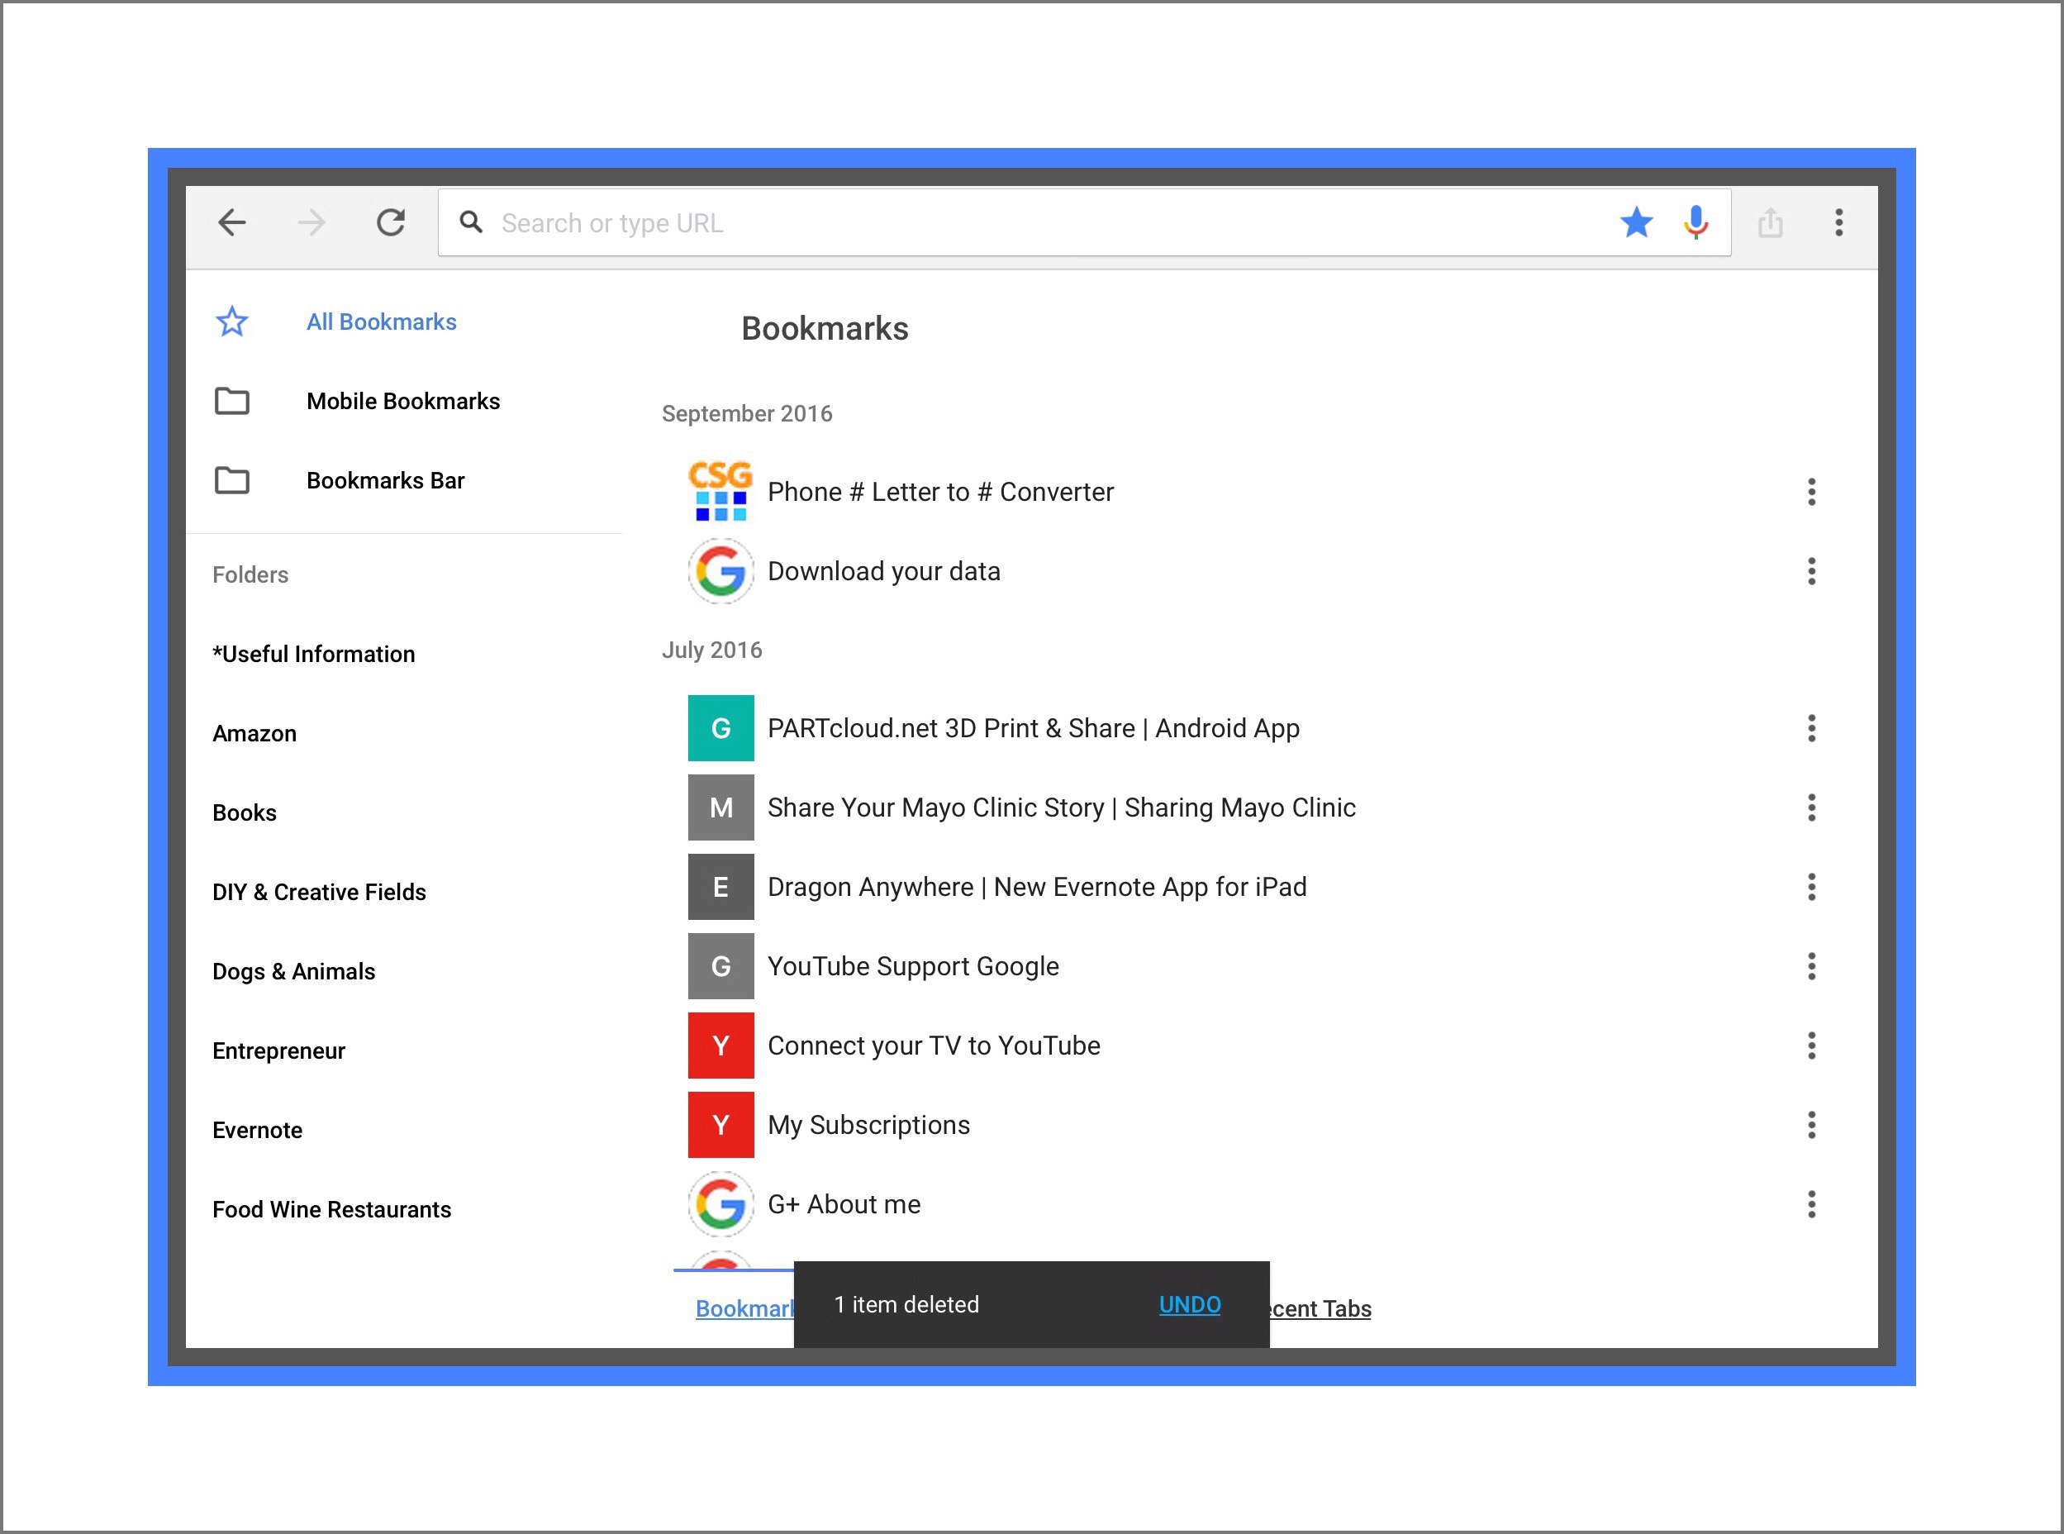Expand options for My Subscriptions bookmark
This screenshot has height=1534, width=2064.
coord(1810,1126)
